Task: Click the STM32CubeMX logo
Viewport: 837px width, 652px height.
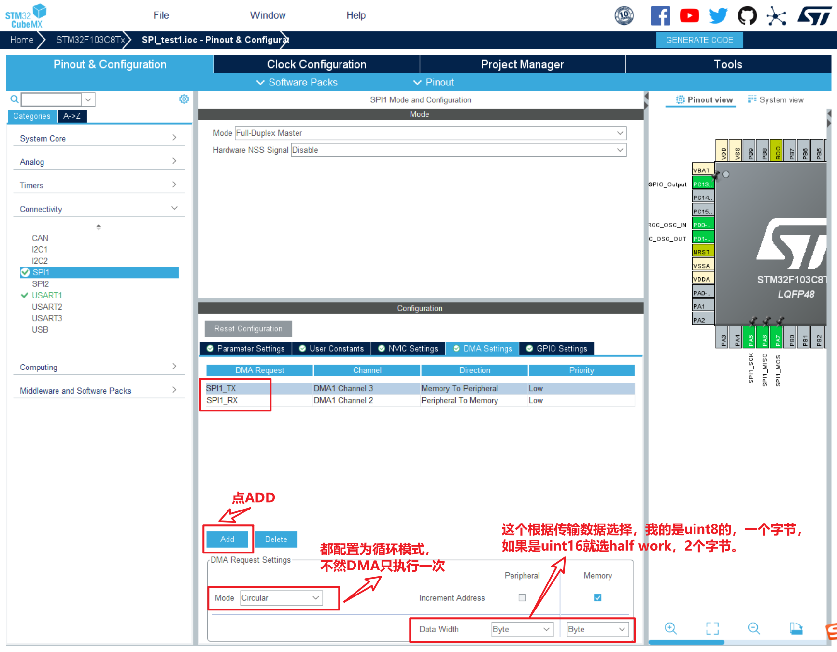Action: click(x=26, y=16)
